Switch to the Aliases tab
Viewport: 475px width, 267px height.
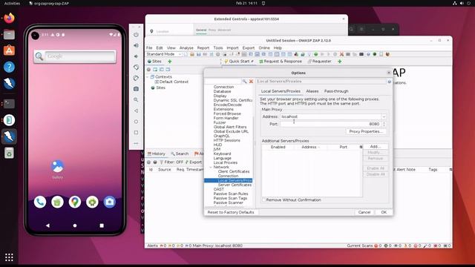coord(312,91)
